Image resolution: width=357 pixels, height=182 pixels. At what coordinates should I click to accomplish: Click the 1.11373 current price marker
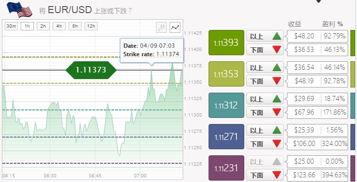click(x=91, y=70)
